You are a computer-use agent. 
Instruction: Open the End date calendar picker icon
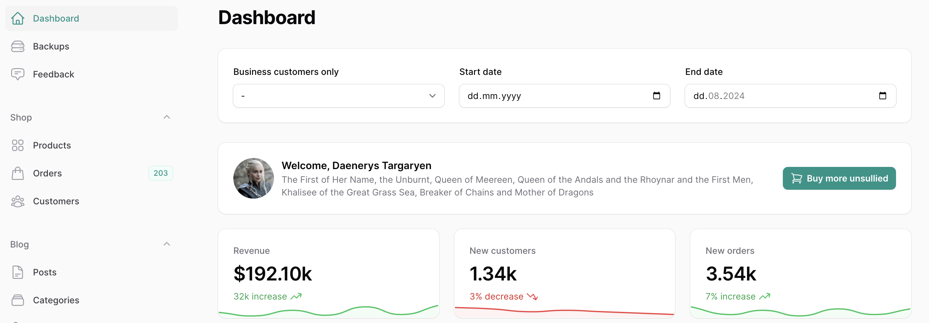click(882, 96)
